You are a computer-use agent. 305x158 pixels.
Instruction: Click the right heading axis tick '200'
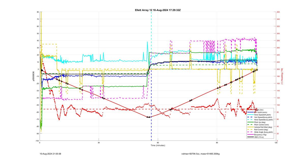(278, 69)
